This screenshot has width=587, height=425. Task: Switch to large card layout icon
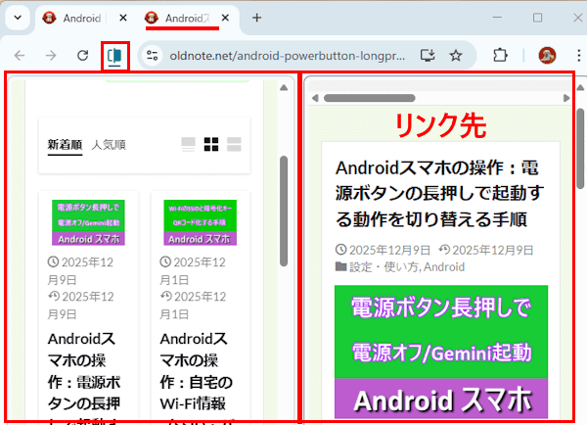(x=234, y=144)
